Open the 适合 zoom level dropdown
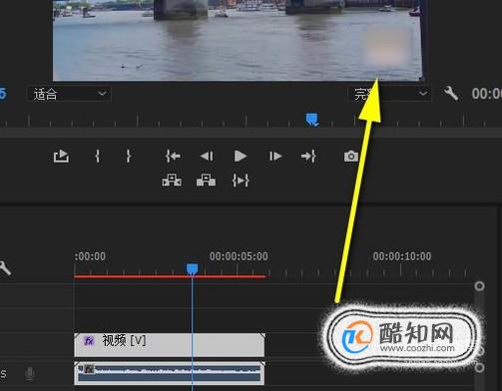The image size is (502, 391). click(69, 94)
